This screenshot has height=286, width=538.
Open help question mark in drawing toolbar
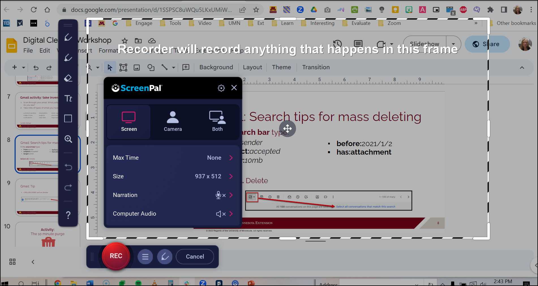click(68, 215)
